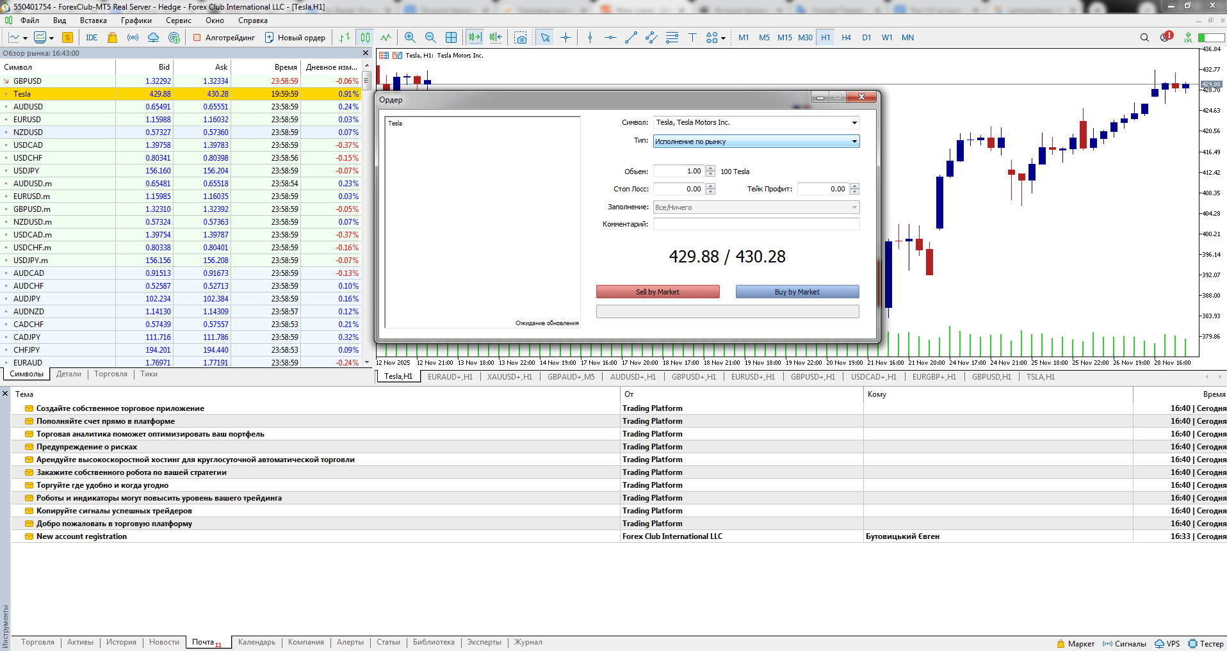Click the Buy by Market button
The image size is (1227, 651).
797,292
